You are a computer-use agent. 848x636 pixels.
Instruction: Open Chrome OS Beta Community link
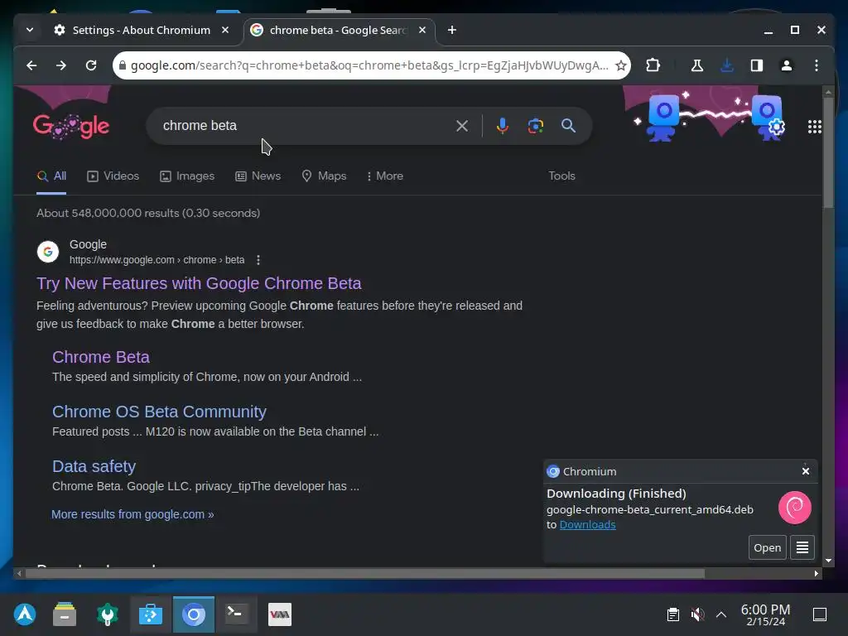tap(159, 412)
